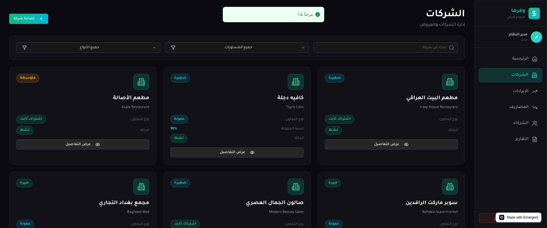547x228 pixels.
Task: Click the user avatar circle in sidebar
Action: click(536, 37)
